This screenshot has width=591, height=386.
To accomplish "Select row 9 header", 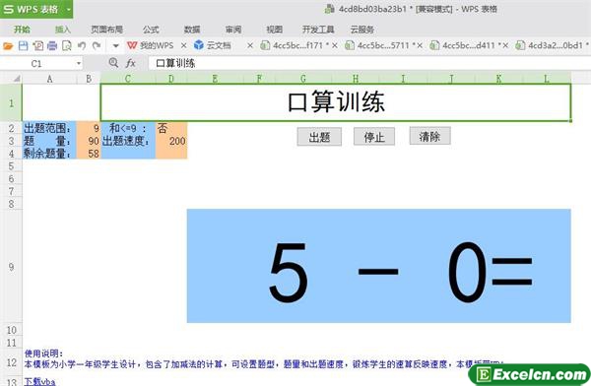I will [x=11, y=267].
